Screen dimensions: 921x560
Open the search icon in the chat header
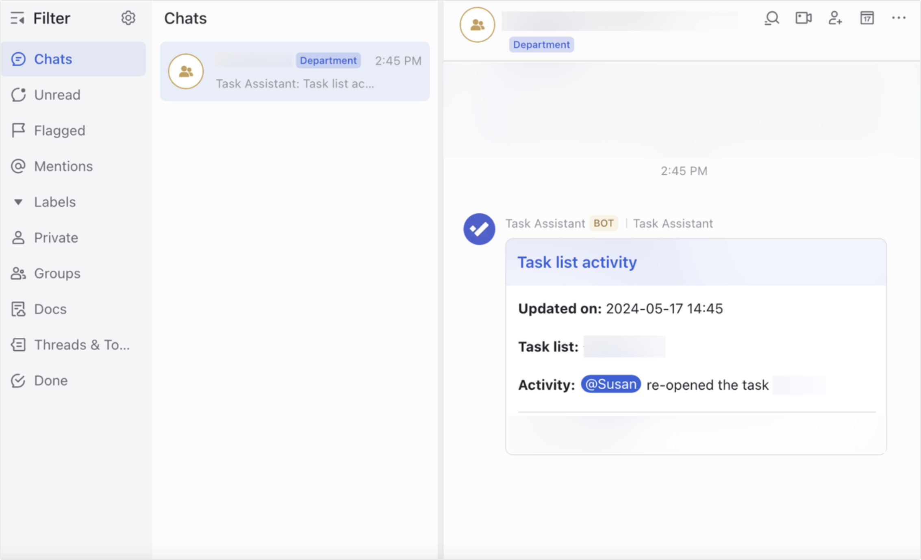[x=771, y=18]
